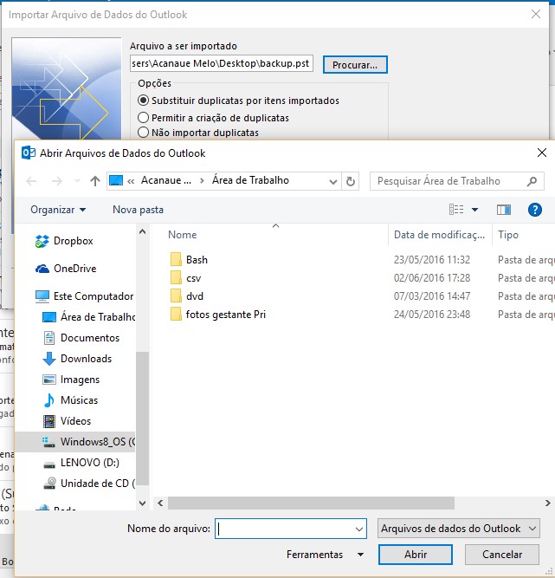Screen dimensions: 555x578
Task: Refresh the Área de Trabalho folder
Action: [x=351, y=181]
